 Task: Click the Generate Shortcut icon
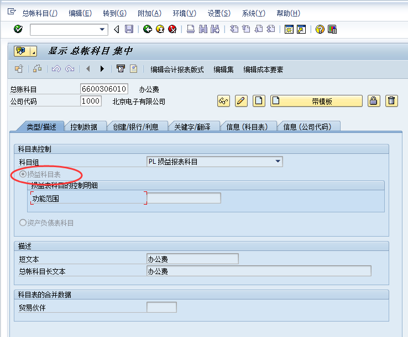point(301,29)
